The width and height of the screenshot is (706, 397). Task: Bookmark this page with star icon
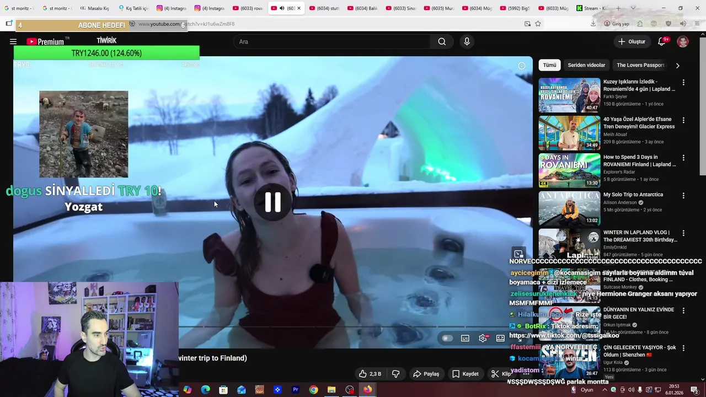pyautogui.click(x=538, y=24)
